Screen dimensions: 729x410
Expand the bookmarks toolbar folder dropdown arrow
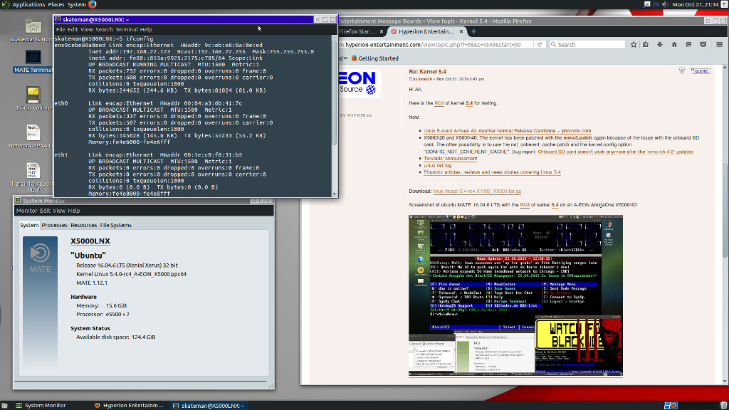pyautogui.click(x=345, y=58)
